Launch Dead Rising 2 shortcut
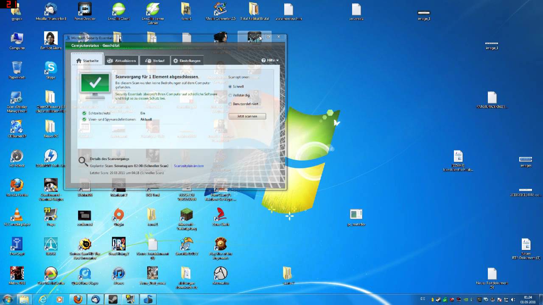 pyautogui.click(x=119, y=246)
